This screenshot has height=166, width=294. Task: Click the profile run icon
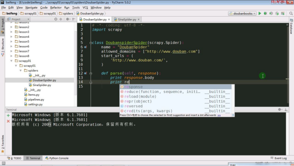(x=277, y=13)
